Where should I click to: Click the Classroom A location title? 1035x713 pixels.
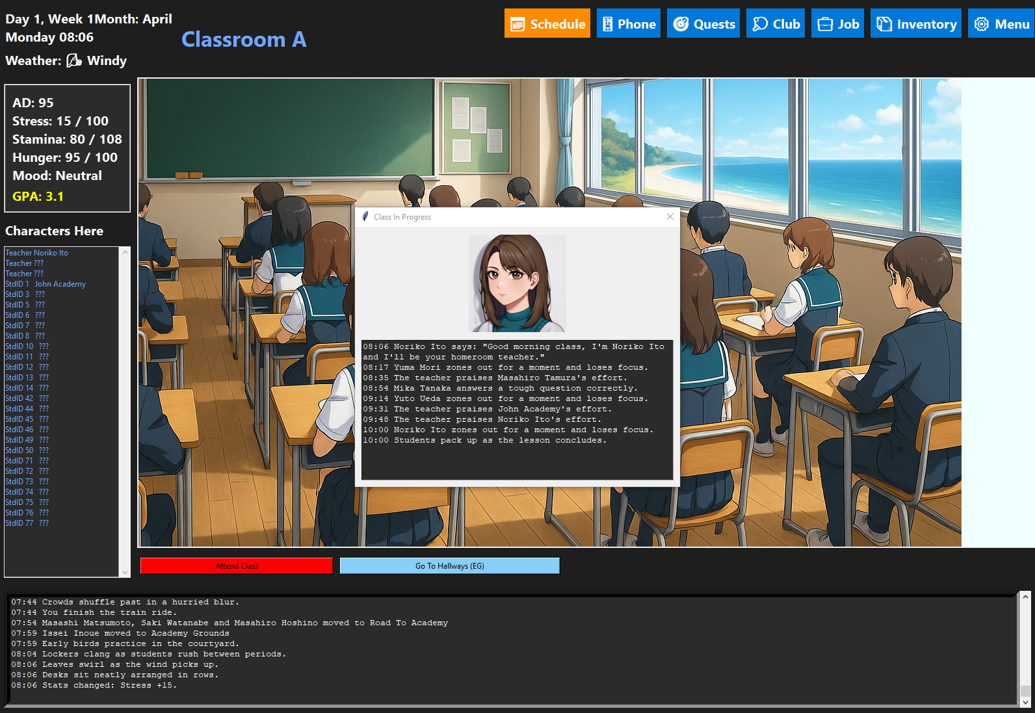(244, 40)
